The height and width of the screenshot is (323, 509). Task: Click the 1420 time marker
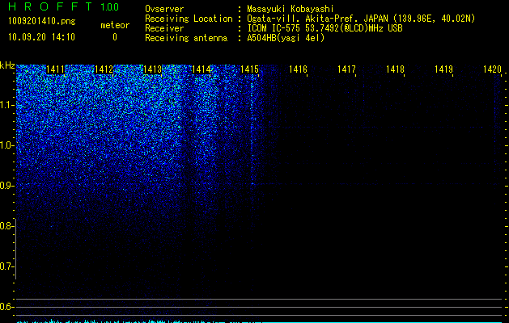492,69
